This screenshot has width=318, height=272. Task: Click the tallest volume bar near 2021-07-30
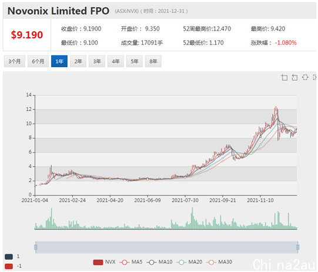192,218
